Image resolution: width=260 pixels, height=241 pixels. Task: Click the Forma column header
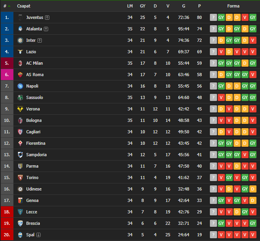pyautogui.click(x=233, y=6)
